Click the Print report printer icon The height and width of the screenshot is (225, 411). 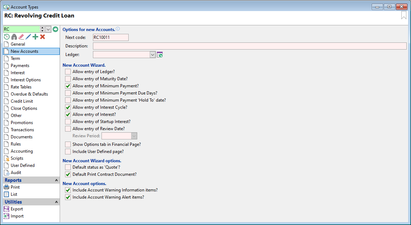point(6,187)
